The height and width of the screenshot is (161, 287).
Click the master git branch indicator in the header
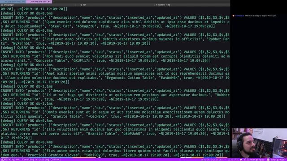tap(163, 5)
